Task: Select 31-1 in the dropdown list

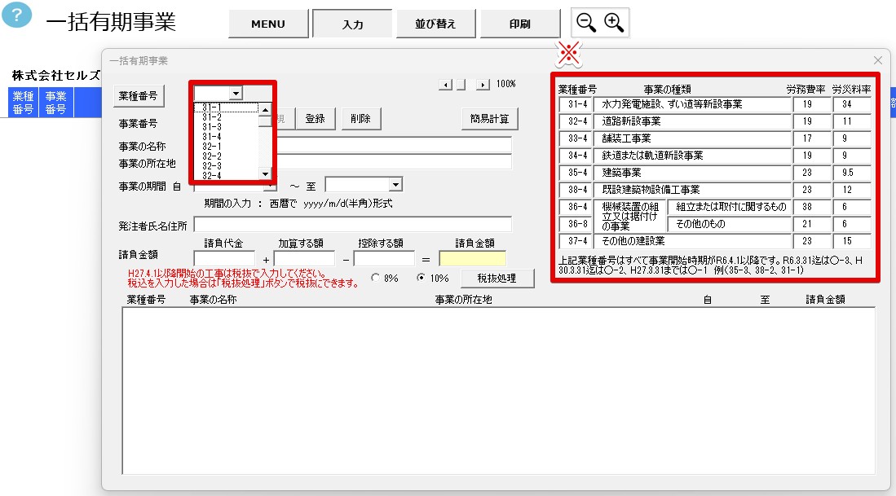Action: coord(226,108)
